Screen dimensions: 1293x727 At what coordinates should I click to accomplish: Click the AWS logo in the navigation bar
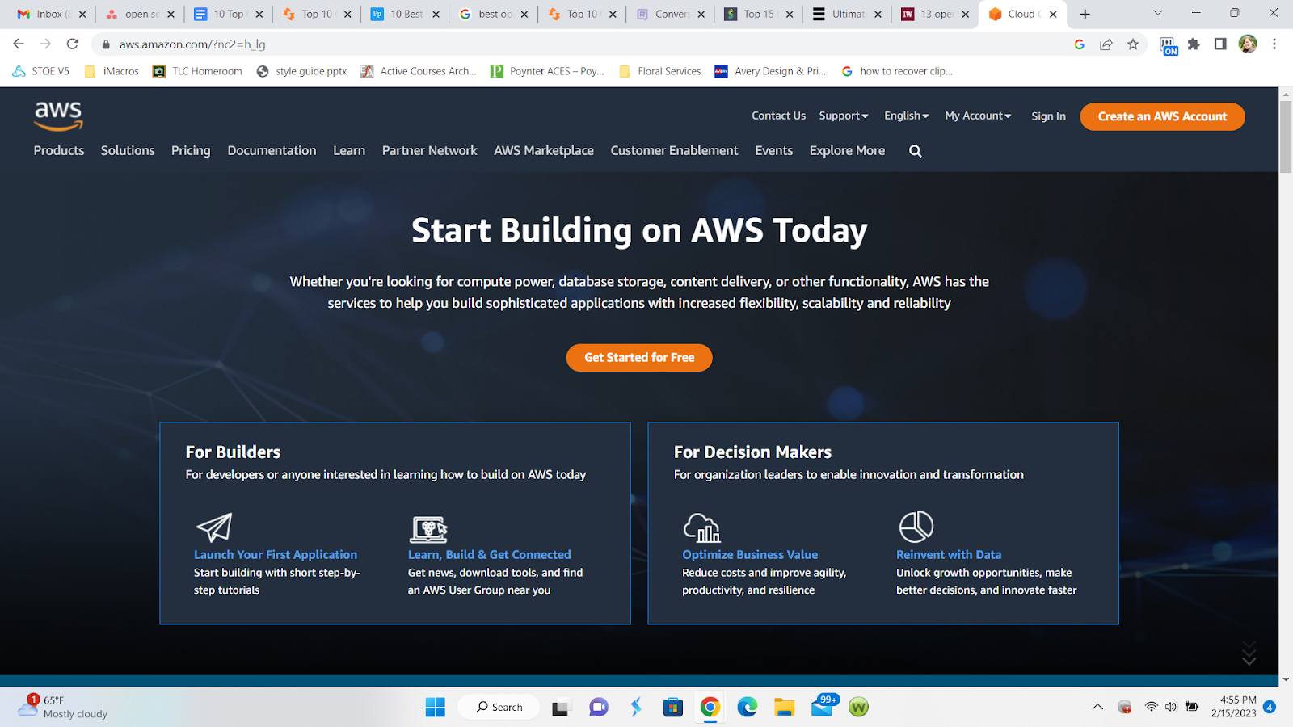tap(57, 116)
